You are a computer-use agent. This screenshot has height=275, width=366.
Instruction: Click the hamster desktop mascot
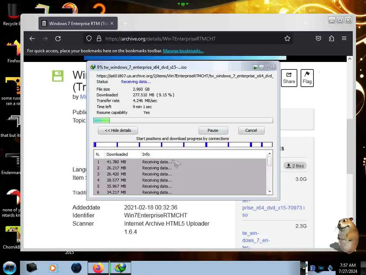(x=345, y=235)
